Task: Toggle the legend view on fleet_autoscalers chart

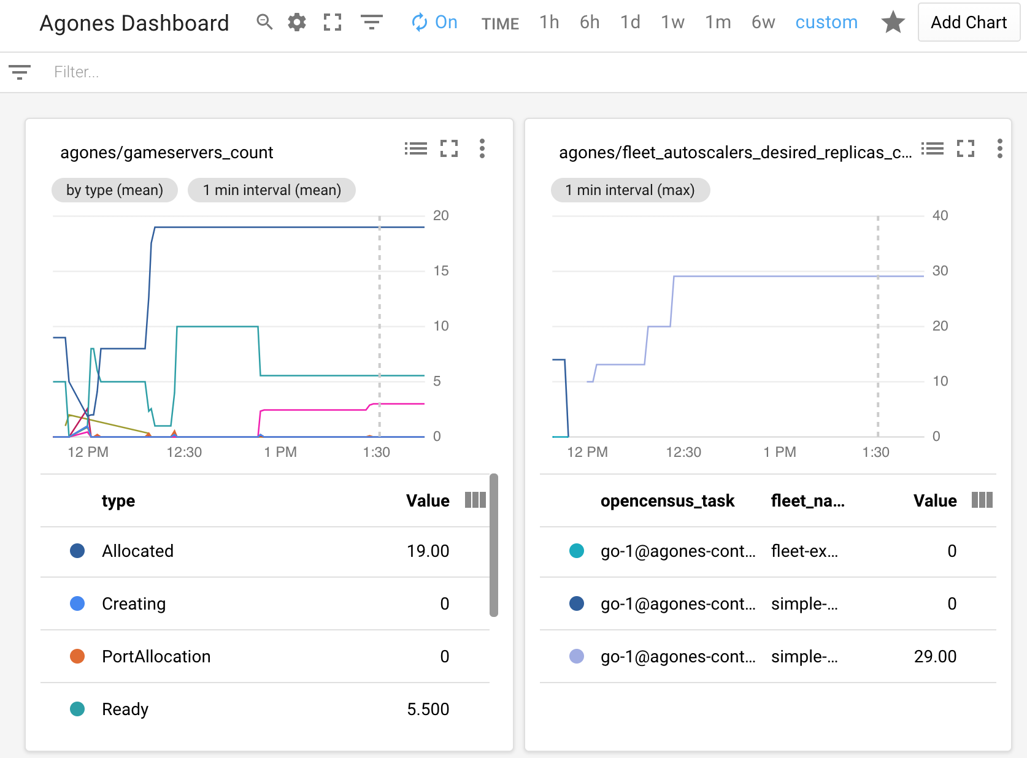Action: 932,148
